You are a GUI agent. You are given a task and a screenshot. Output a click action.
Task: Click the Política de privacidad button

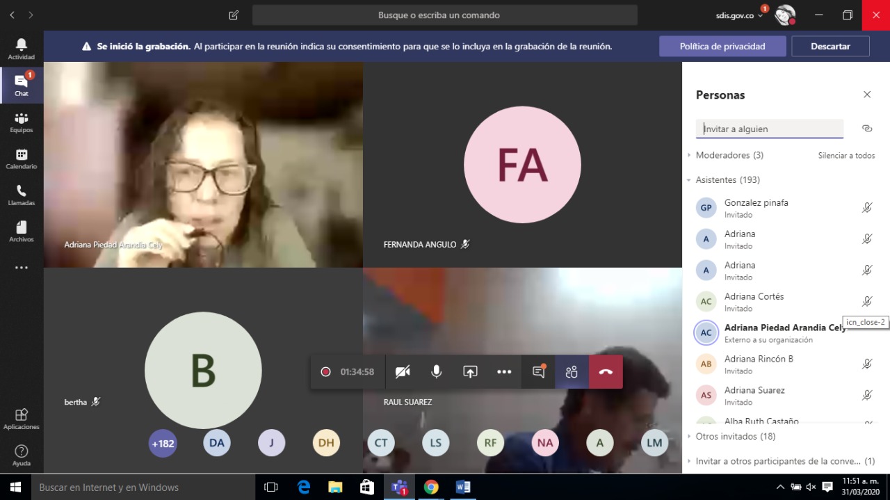722,47
